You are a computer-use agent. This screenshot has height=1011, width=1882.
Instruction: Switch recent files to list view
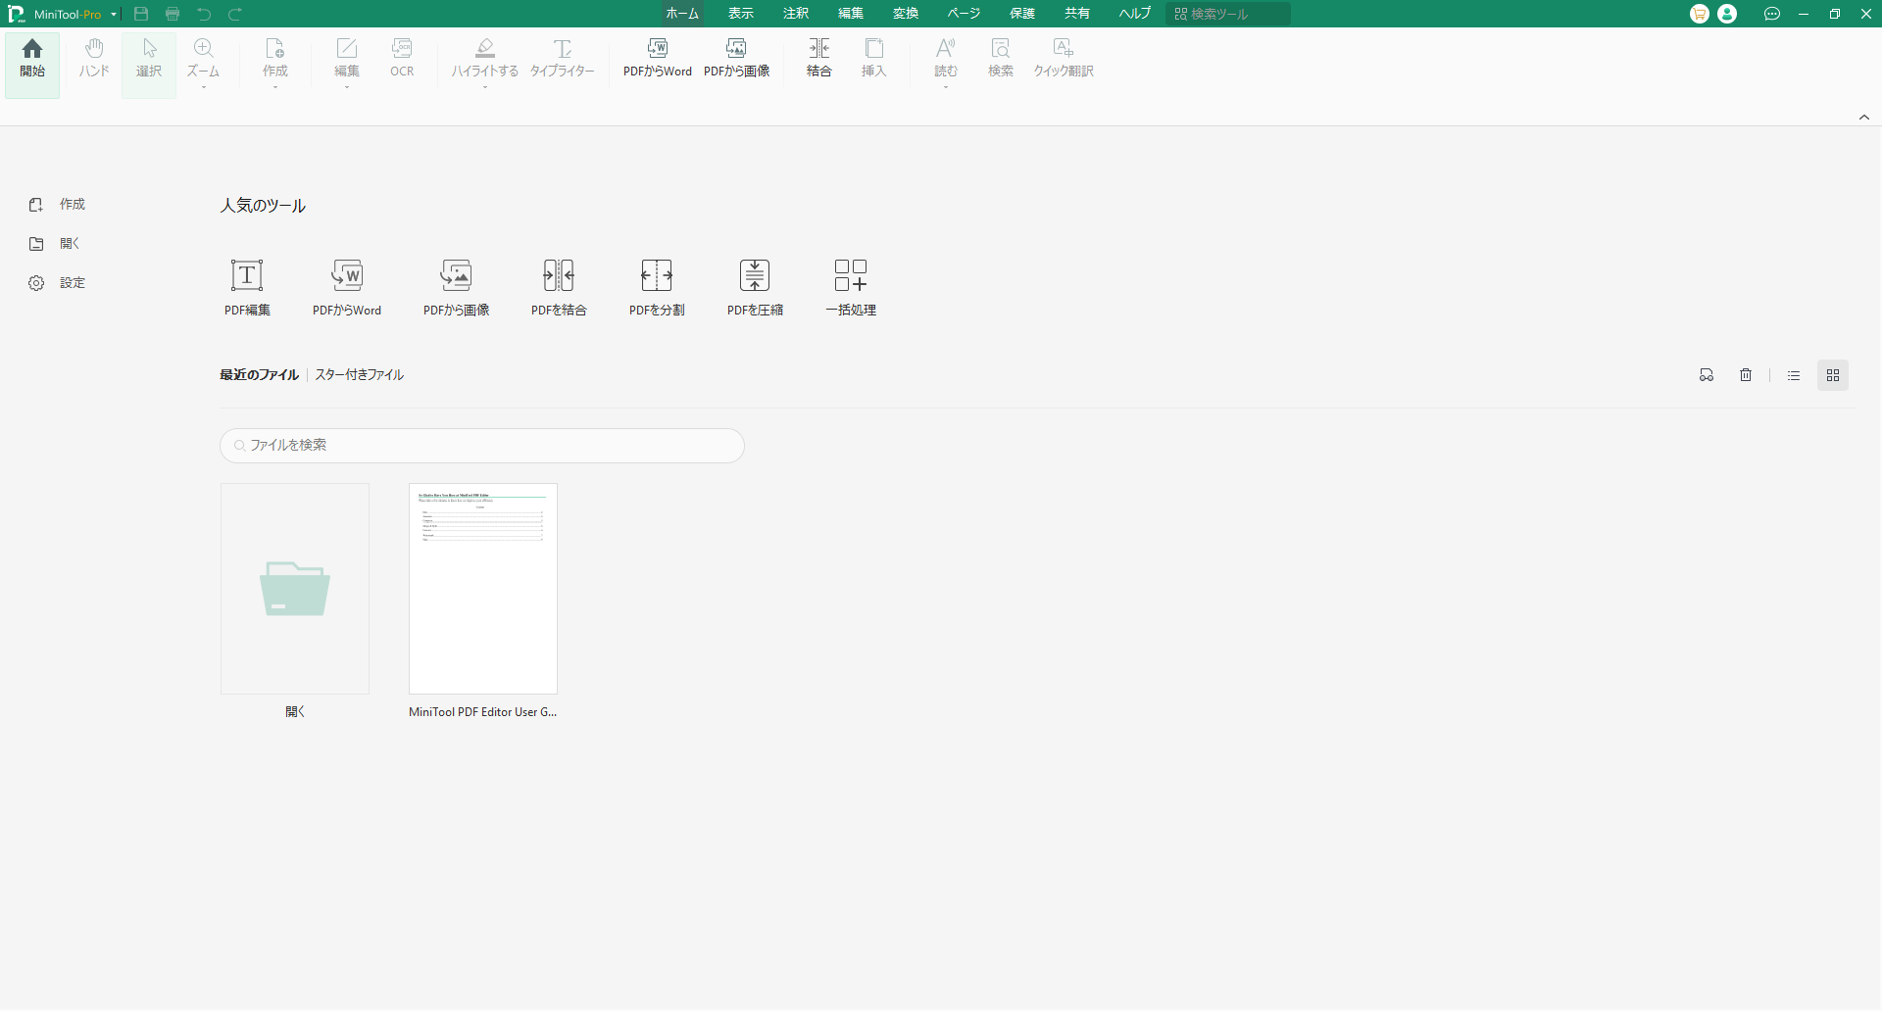click(x=1794, y=375)
